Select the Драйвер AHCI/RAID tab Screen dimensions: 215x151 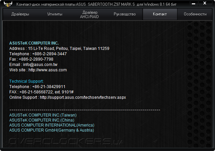click(90, 14)
